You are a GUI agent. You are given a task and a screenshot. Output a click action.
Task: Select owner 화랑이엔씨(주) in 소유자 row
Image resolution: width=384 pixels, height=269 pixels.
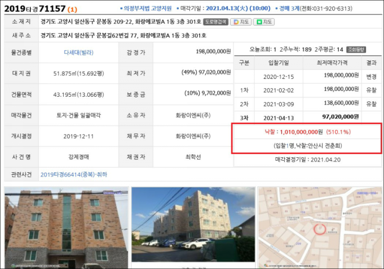193,115
